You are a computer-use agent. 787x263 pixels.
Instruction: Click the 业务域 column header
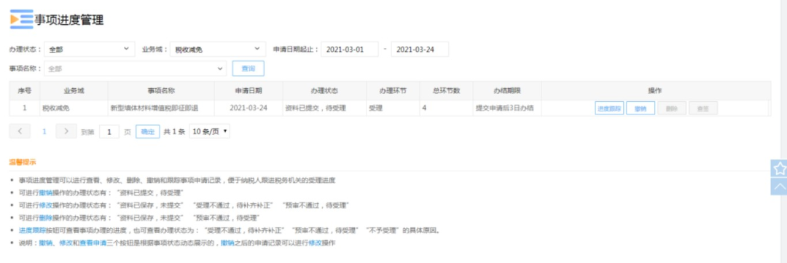(x=74, y=91)
